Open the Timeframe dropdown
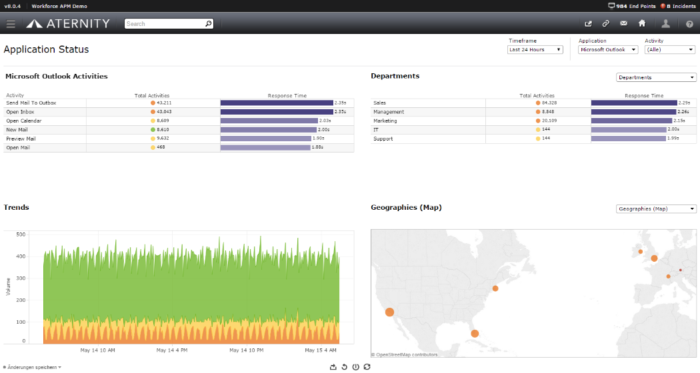 tap(535, 49)
